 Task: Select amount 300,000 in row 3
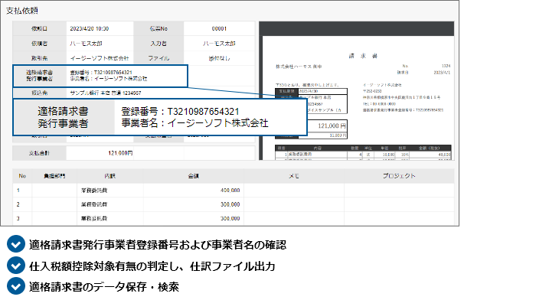[x=230, y=218]
